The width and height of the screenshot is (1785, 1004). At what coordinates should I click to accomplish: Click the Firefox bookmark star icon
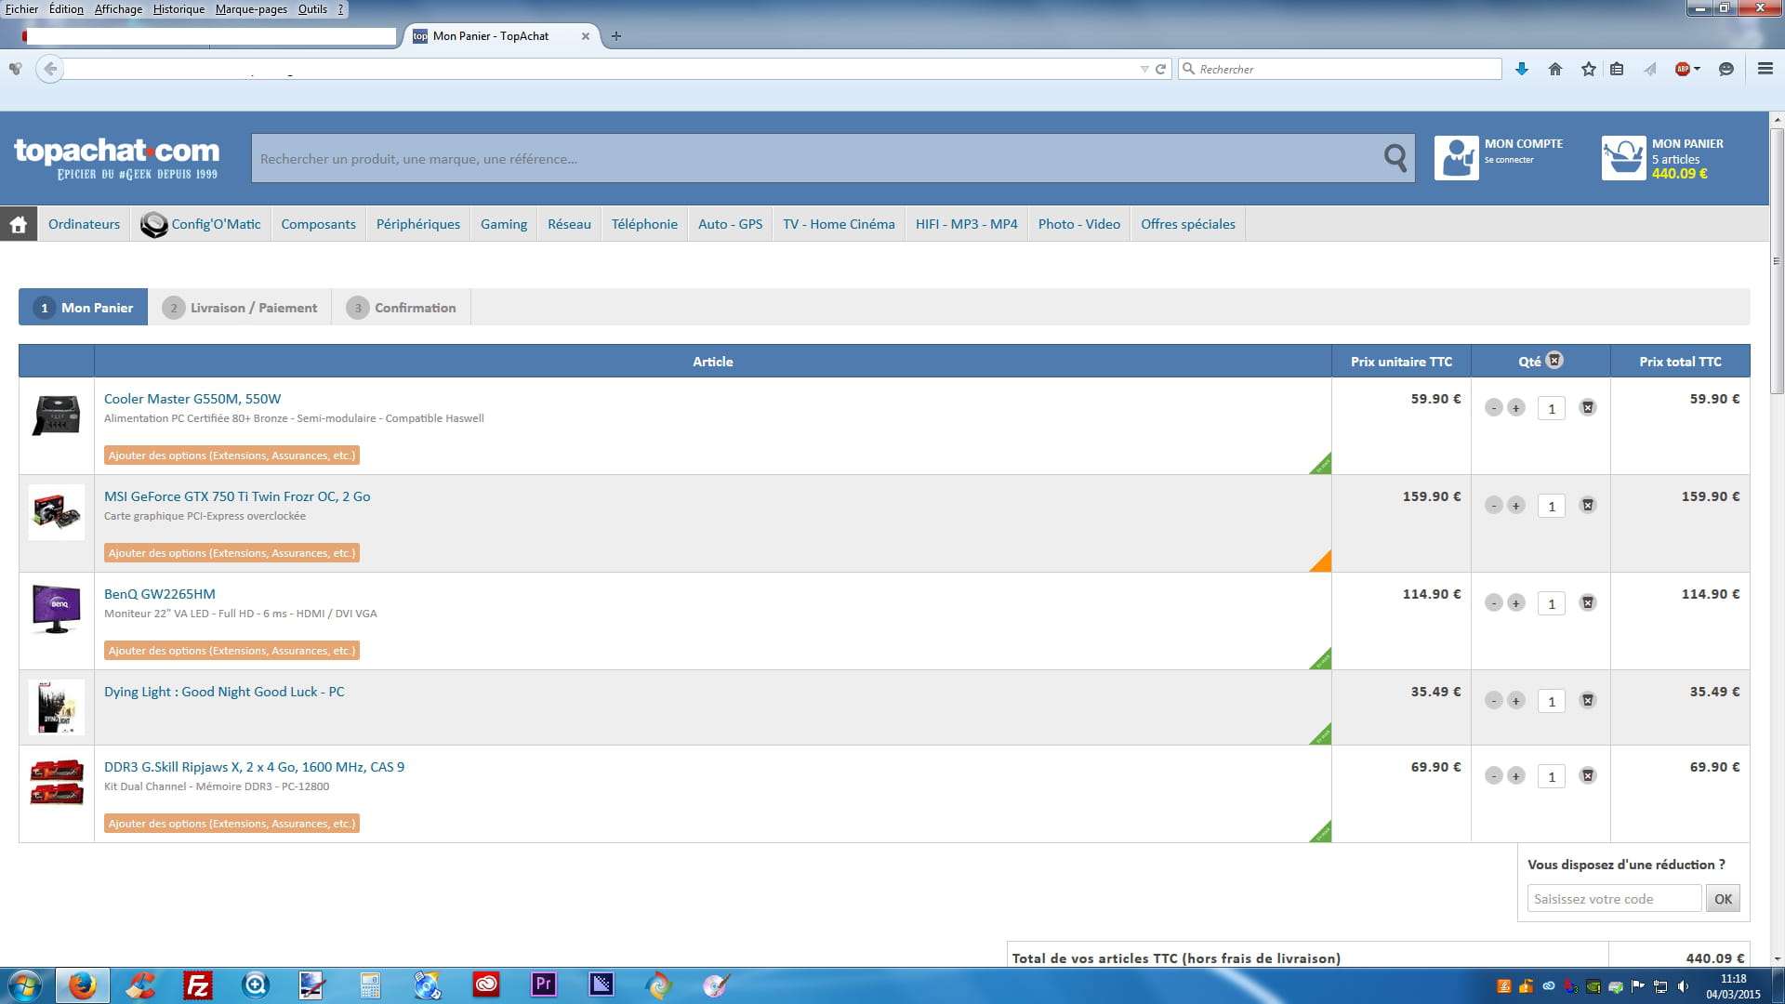[1588, 69]
